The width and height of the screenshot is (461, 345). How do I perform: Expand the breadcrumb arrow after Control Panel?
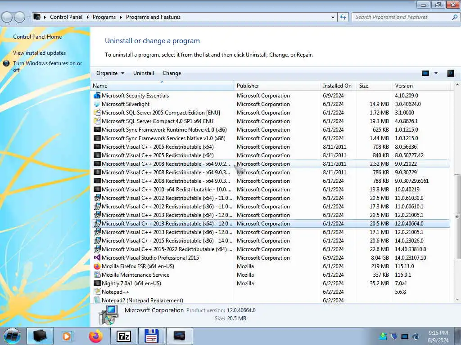point(88,17)
